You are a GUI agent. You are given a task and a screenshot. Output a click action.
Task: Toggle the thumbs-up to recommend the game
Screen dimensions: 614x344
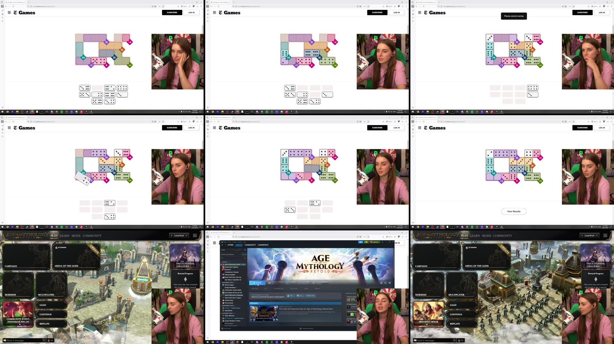pos(289,296)
